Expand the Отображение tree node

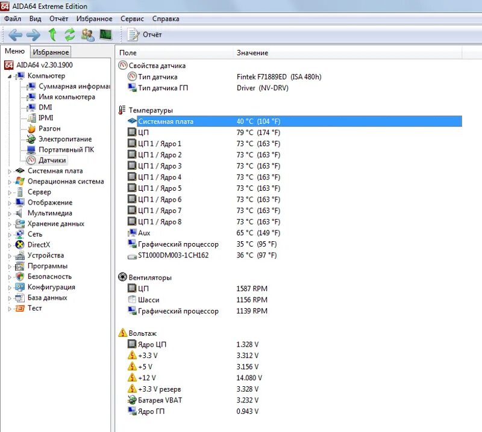click(10, 203)
